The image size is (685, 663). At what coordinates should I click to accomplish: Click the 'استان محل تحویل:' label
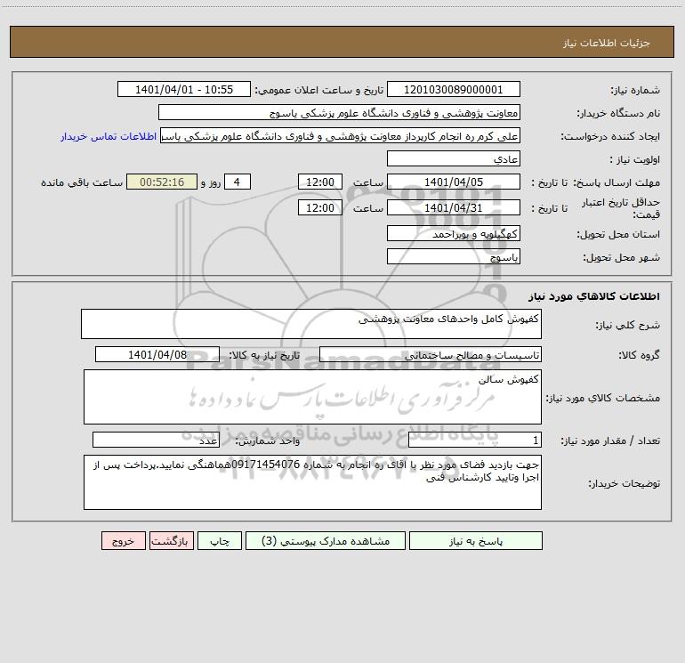click(618, 234)
